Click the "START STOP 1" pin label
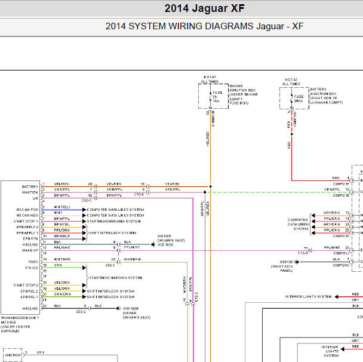Viewport: 363px width, 362px height. 26,222
